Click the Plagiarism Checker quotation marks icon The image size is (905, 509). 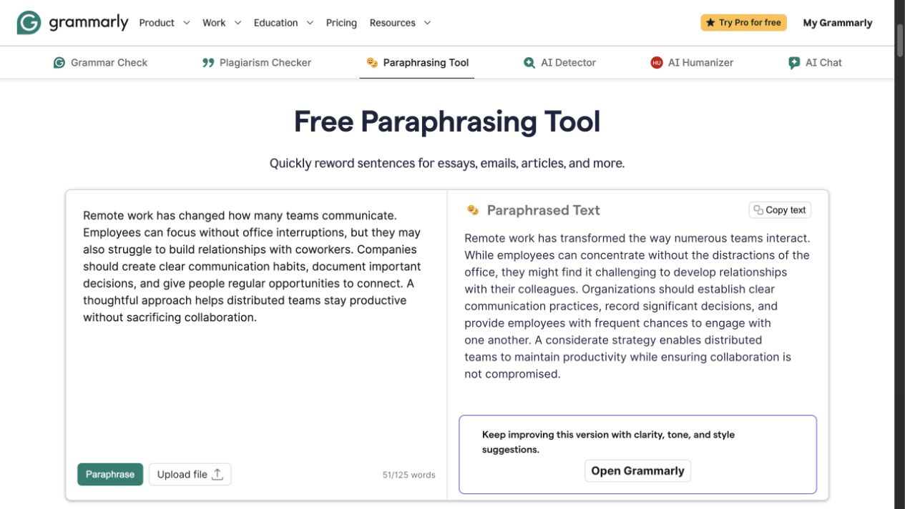point(208,63)
